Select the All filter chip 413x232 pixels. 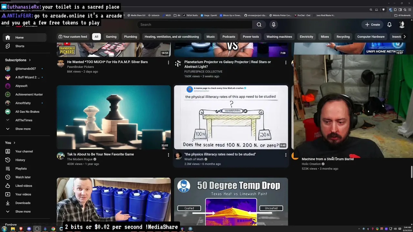click(96, 37)
